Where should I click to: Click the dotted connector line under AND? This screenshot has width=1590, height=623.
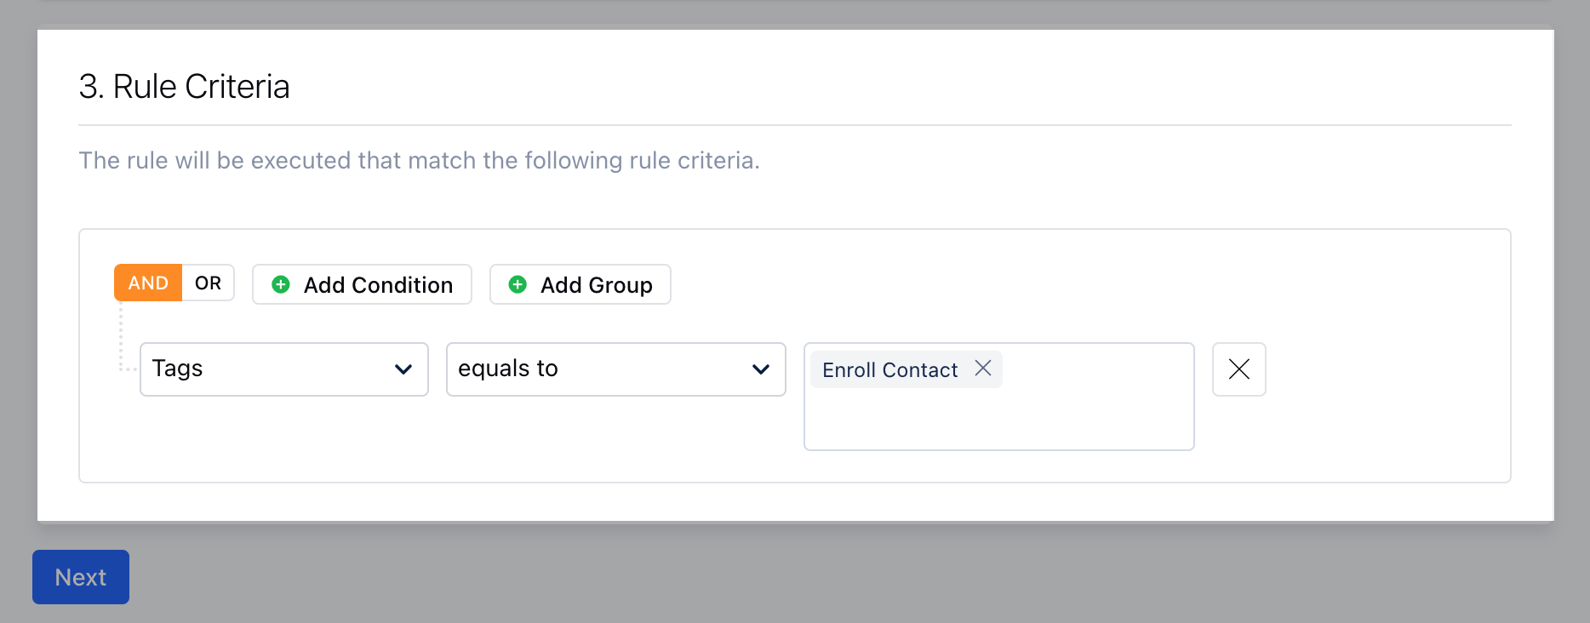[x=122, y=336]
